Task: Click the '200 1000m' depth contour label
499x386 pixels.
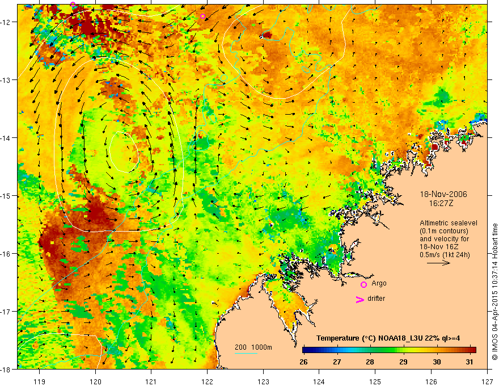Action: point(253,347)
